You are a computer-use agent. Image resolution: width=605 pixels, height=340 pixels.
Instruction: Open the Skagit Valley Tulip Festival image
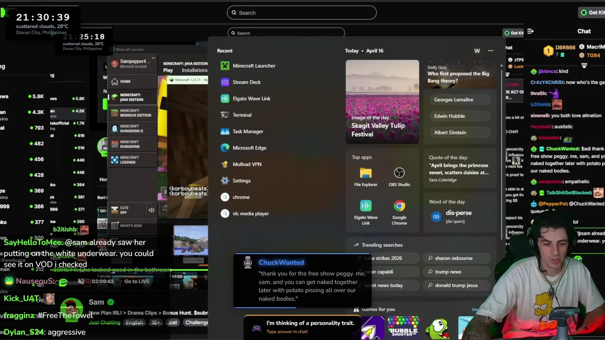coord(382,102)
